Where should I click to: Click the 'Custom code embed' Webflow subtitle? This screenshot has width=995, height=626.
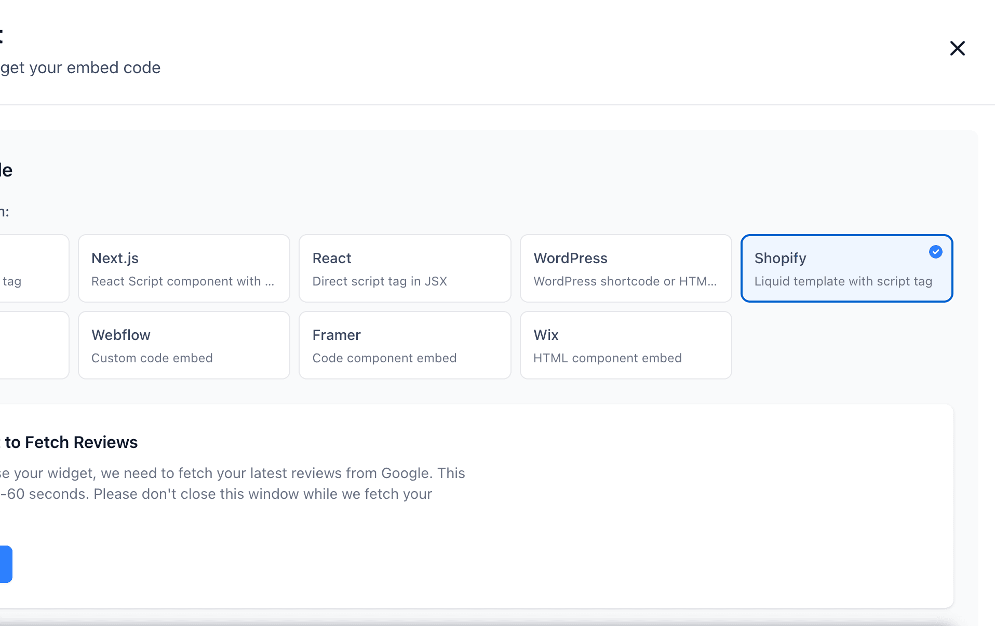(x=152, y=358)
